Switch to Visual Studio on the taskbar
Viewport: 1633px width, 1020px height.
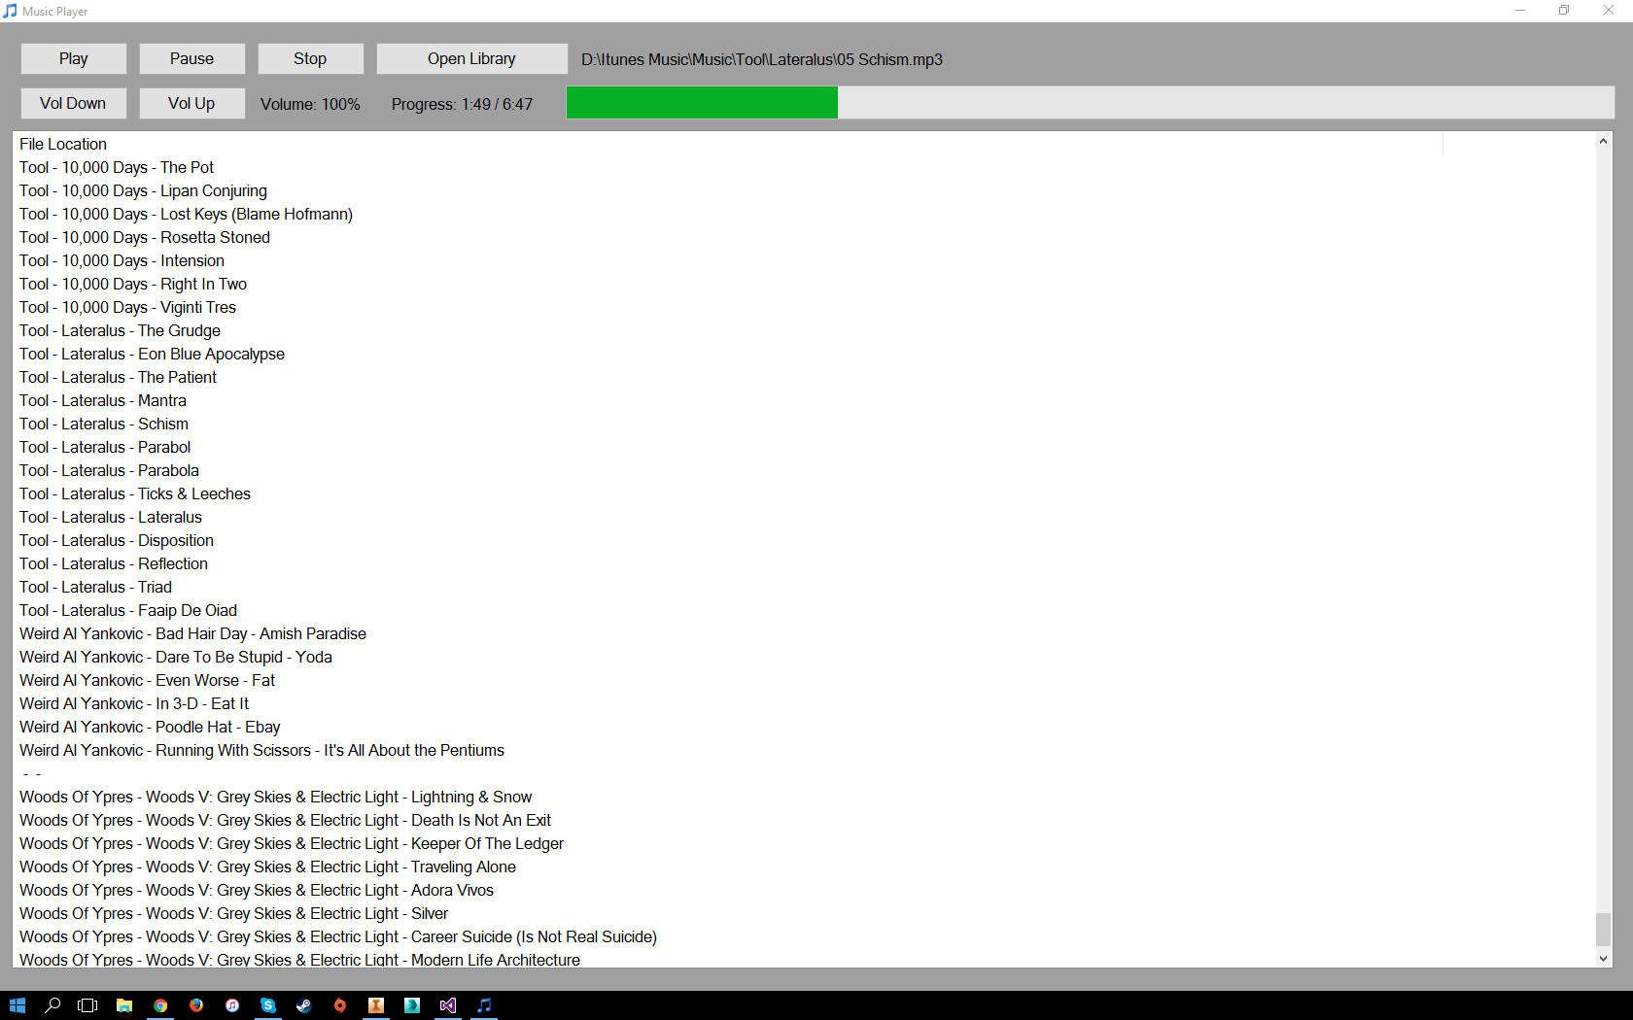[x=448, y=1005]
